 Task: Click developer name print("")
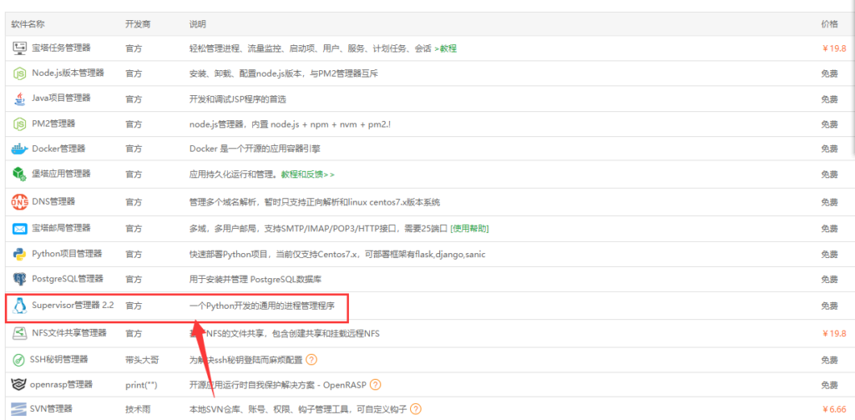(x=141, y=385)
